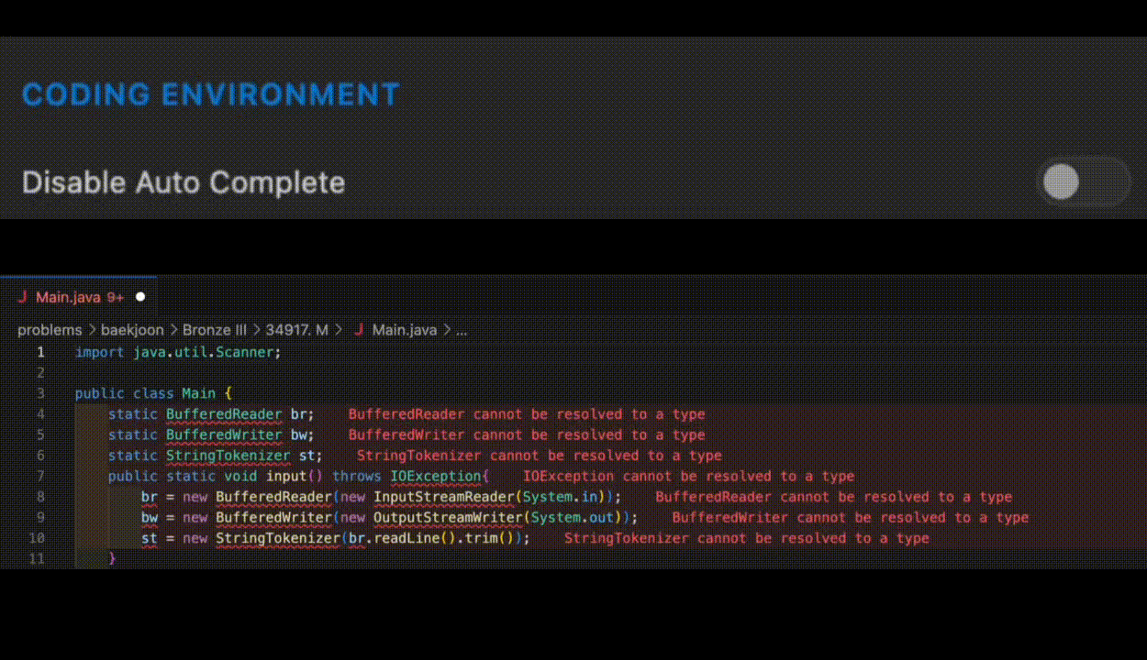The image size is (1147, 660).
Task: Click 'public class Main' declaration text
Action: (x=145, y=393)
